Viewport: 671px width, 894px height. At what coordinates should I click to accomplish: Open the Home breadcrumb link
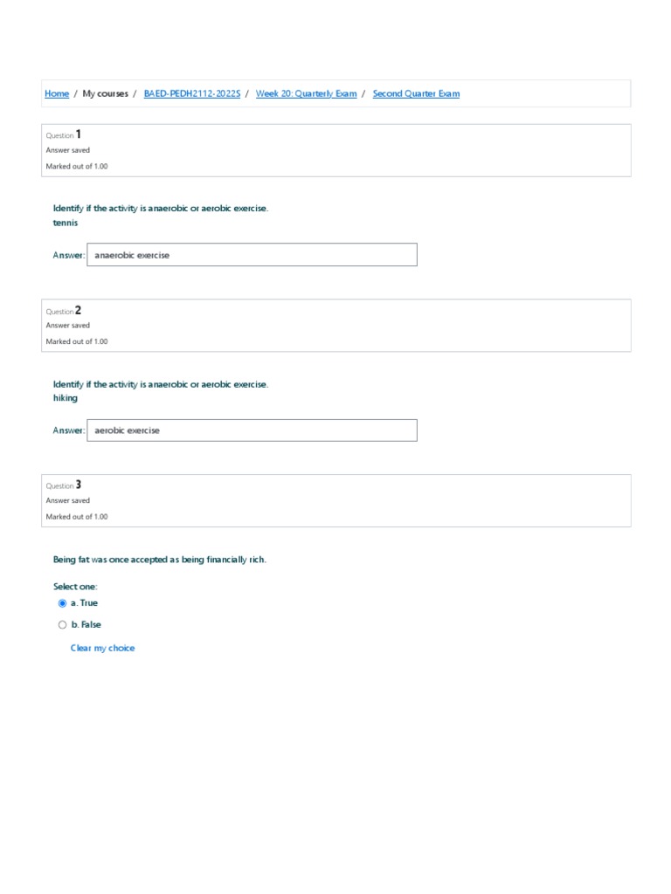[x=57, y=93]
